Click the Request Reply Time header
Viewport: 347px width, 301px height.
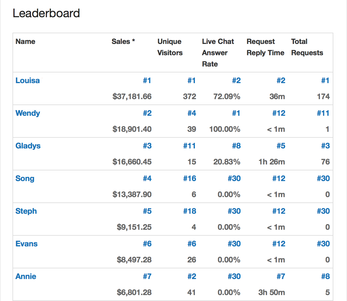point(265,47)
